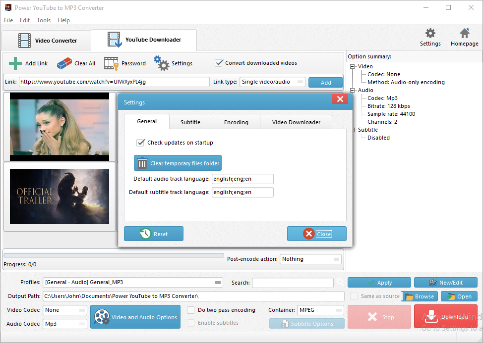Click the film reel Video and Audio Options icon
The width and height of the screenshot is (483, 343).
click(102, 317)
